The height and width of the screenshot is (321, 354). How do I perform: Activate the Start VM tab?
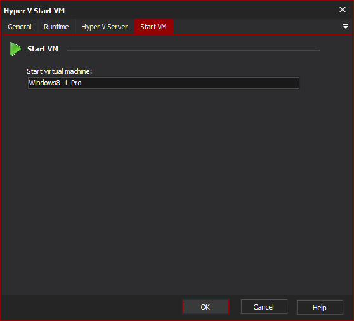[x=154, y=27]
